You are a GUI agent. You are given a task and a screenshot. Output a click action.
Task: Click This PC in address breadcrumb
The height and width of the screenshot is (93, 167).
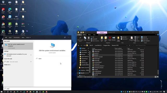pos(91,45)
